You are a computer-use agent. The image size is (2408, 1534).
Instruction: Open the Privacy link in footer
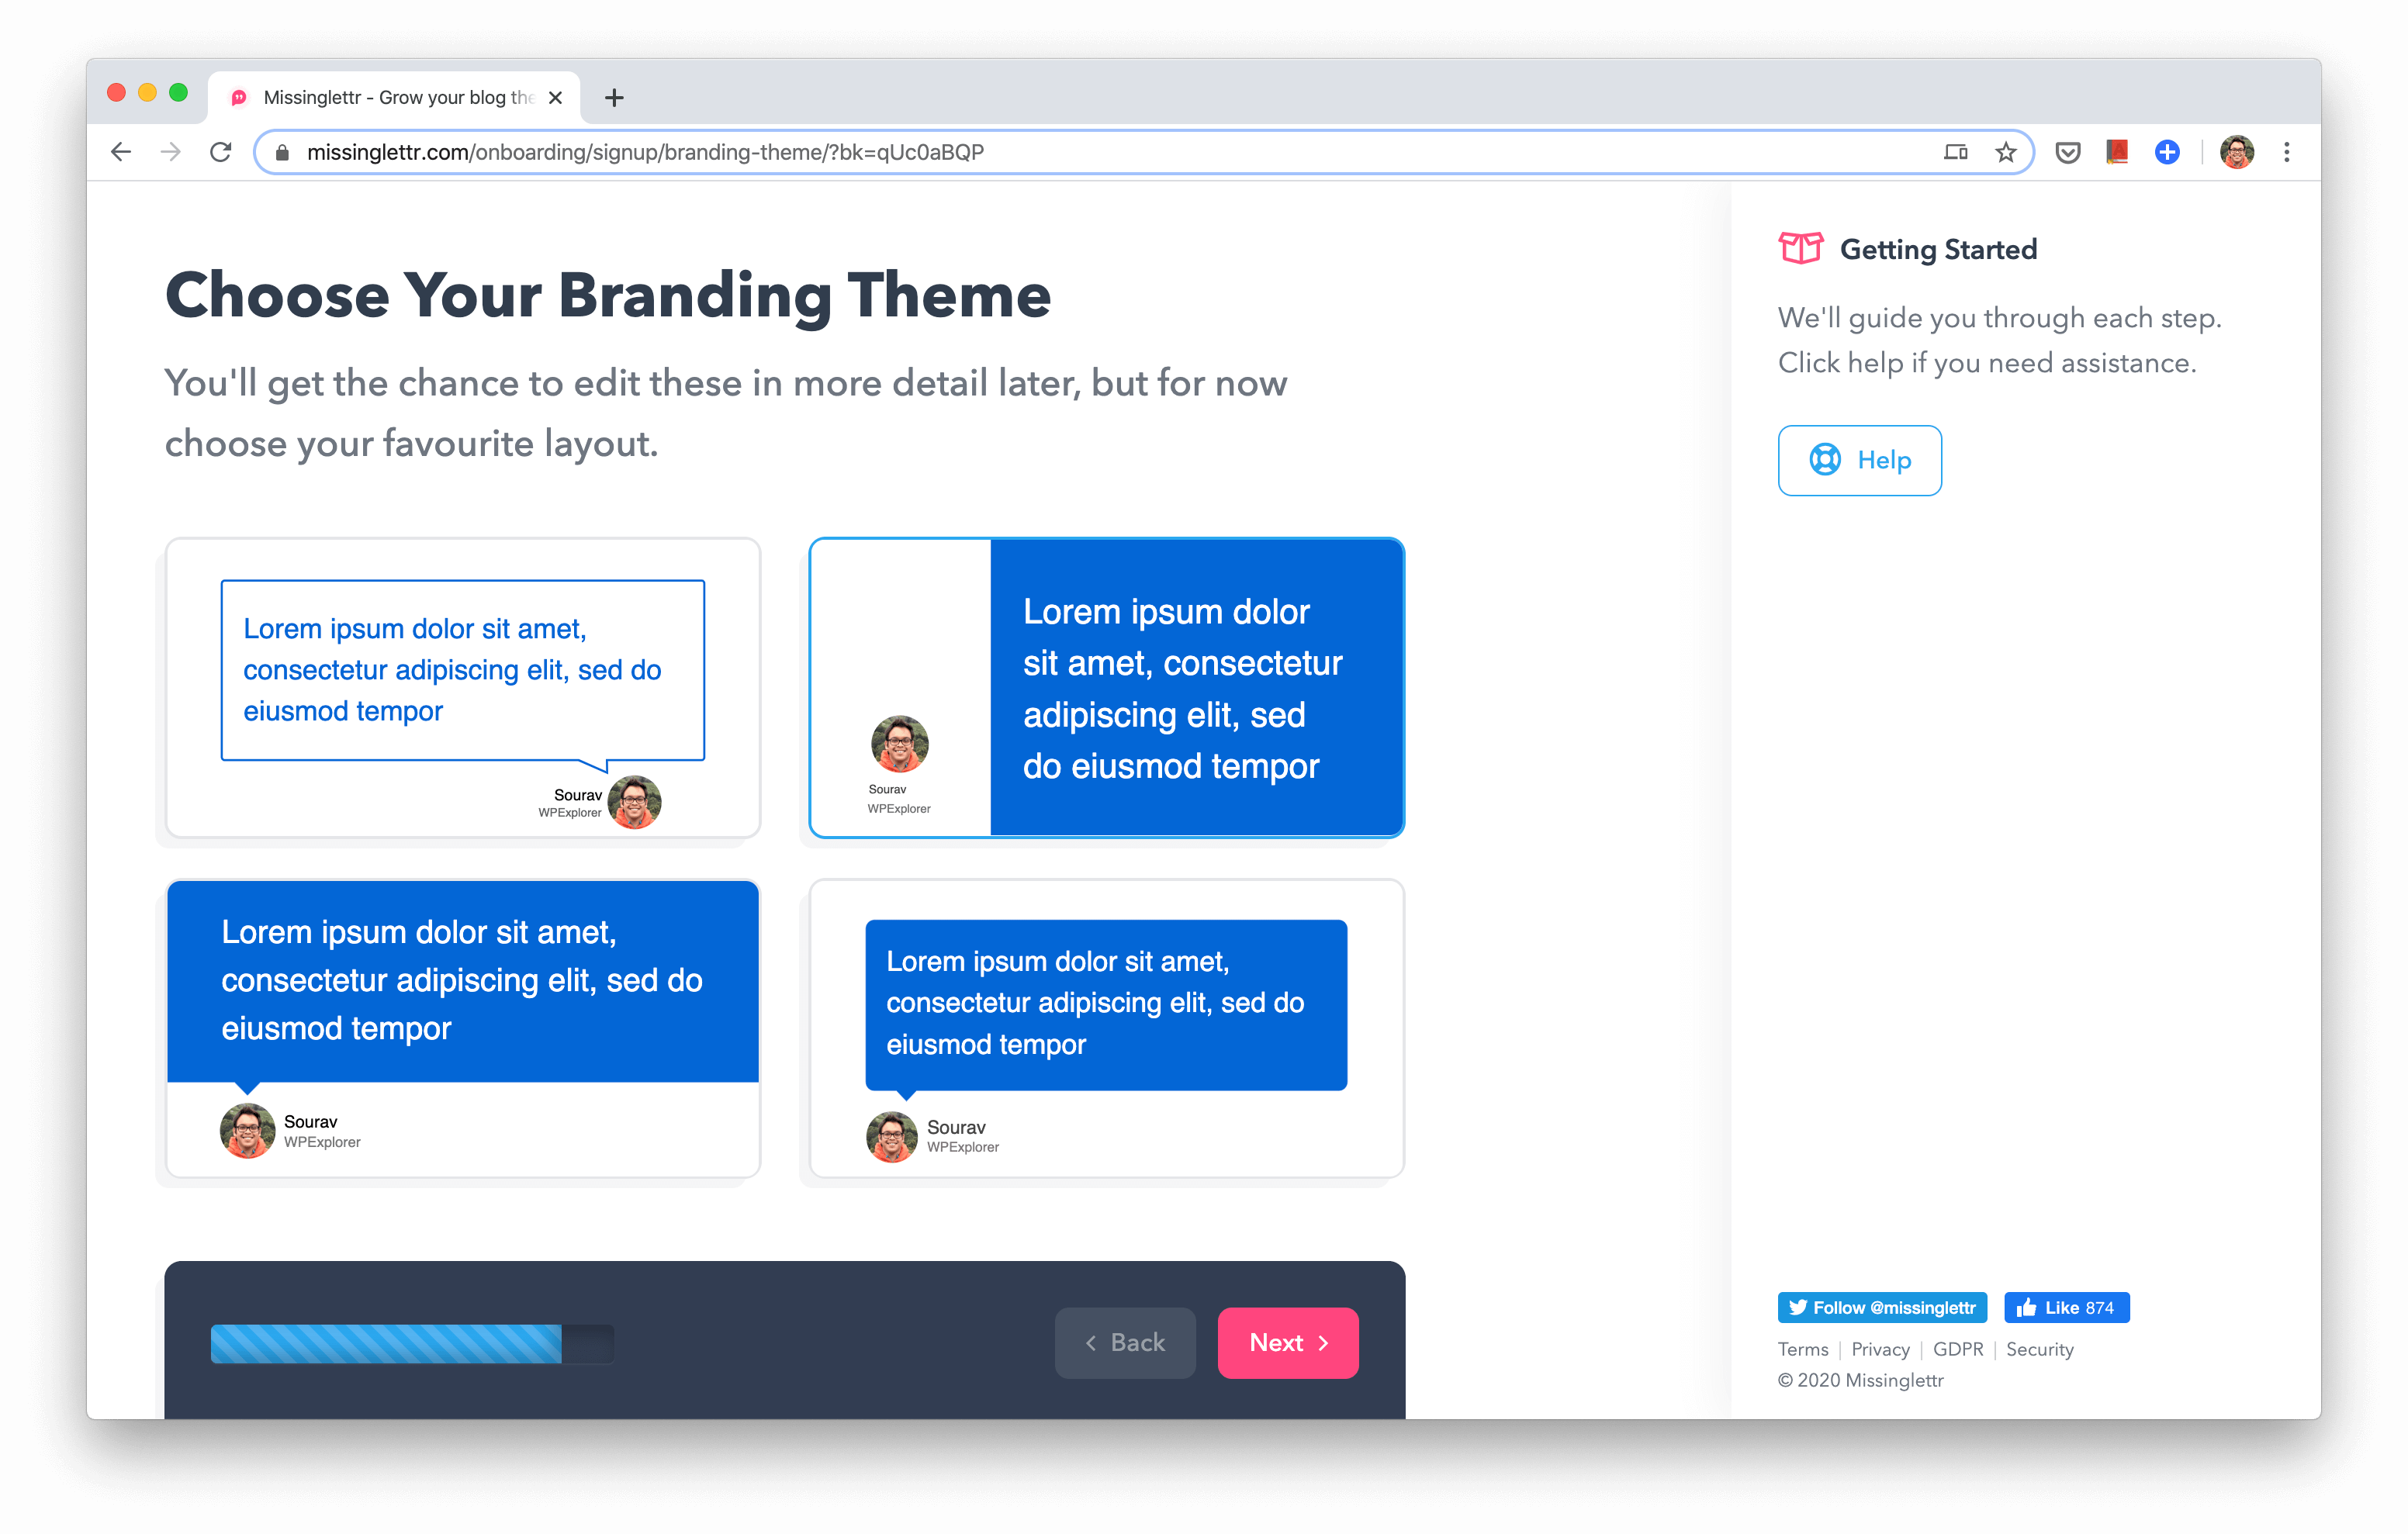click(x=1881, y=1348)
